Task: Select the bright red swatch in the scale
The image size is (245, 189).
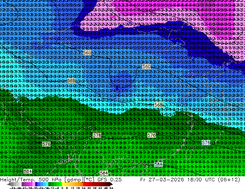Action: coord(84,184)
